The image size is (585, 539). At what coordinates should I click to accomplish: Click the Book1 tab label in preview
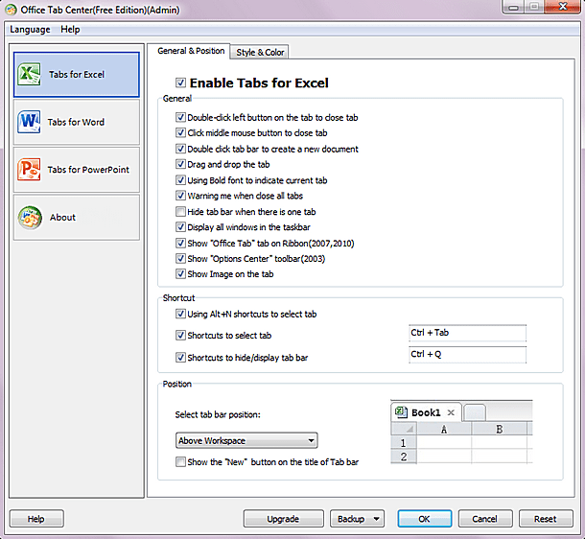click(426, 412)
